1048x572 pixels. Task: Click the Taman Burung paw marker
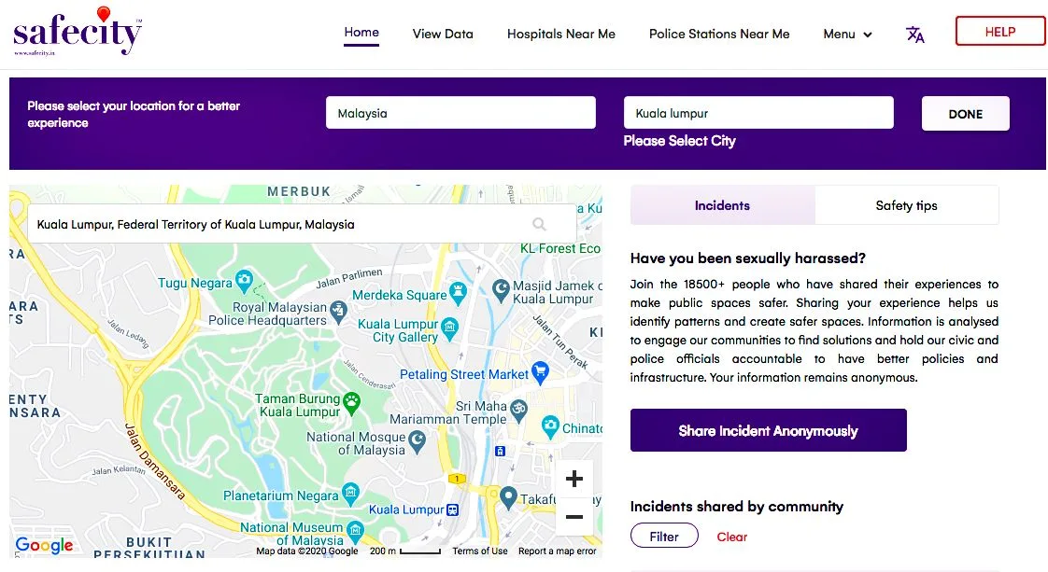[351, 403]
